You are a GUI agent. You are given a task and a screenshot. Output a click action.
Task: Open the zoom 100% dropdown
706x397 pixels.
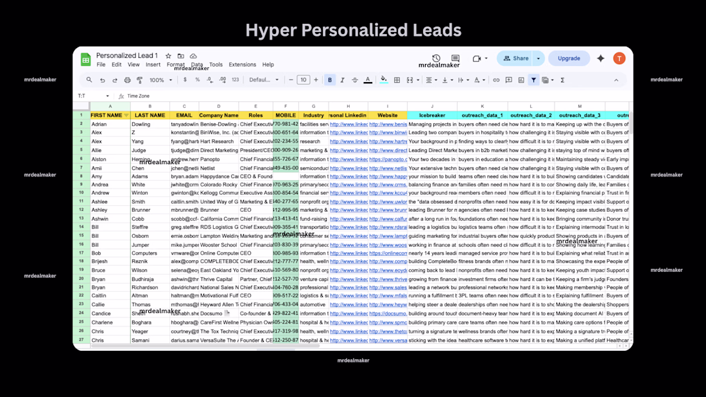[160, 80]
